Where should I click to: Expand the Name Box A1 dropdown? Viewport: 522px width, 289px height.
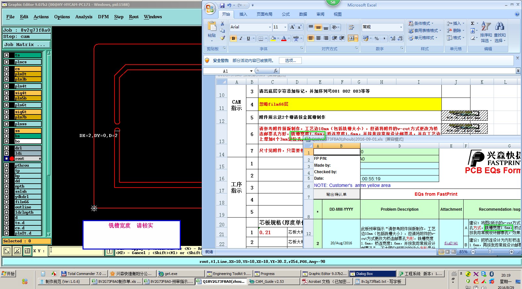point(251,71)
